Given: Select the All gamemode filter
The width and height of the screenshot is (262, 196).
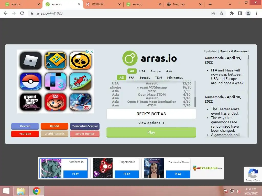Looking at the screenshot, I should tap(122, 78).
